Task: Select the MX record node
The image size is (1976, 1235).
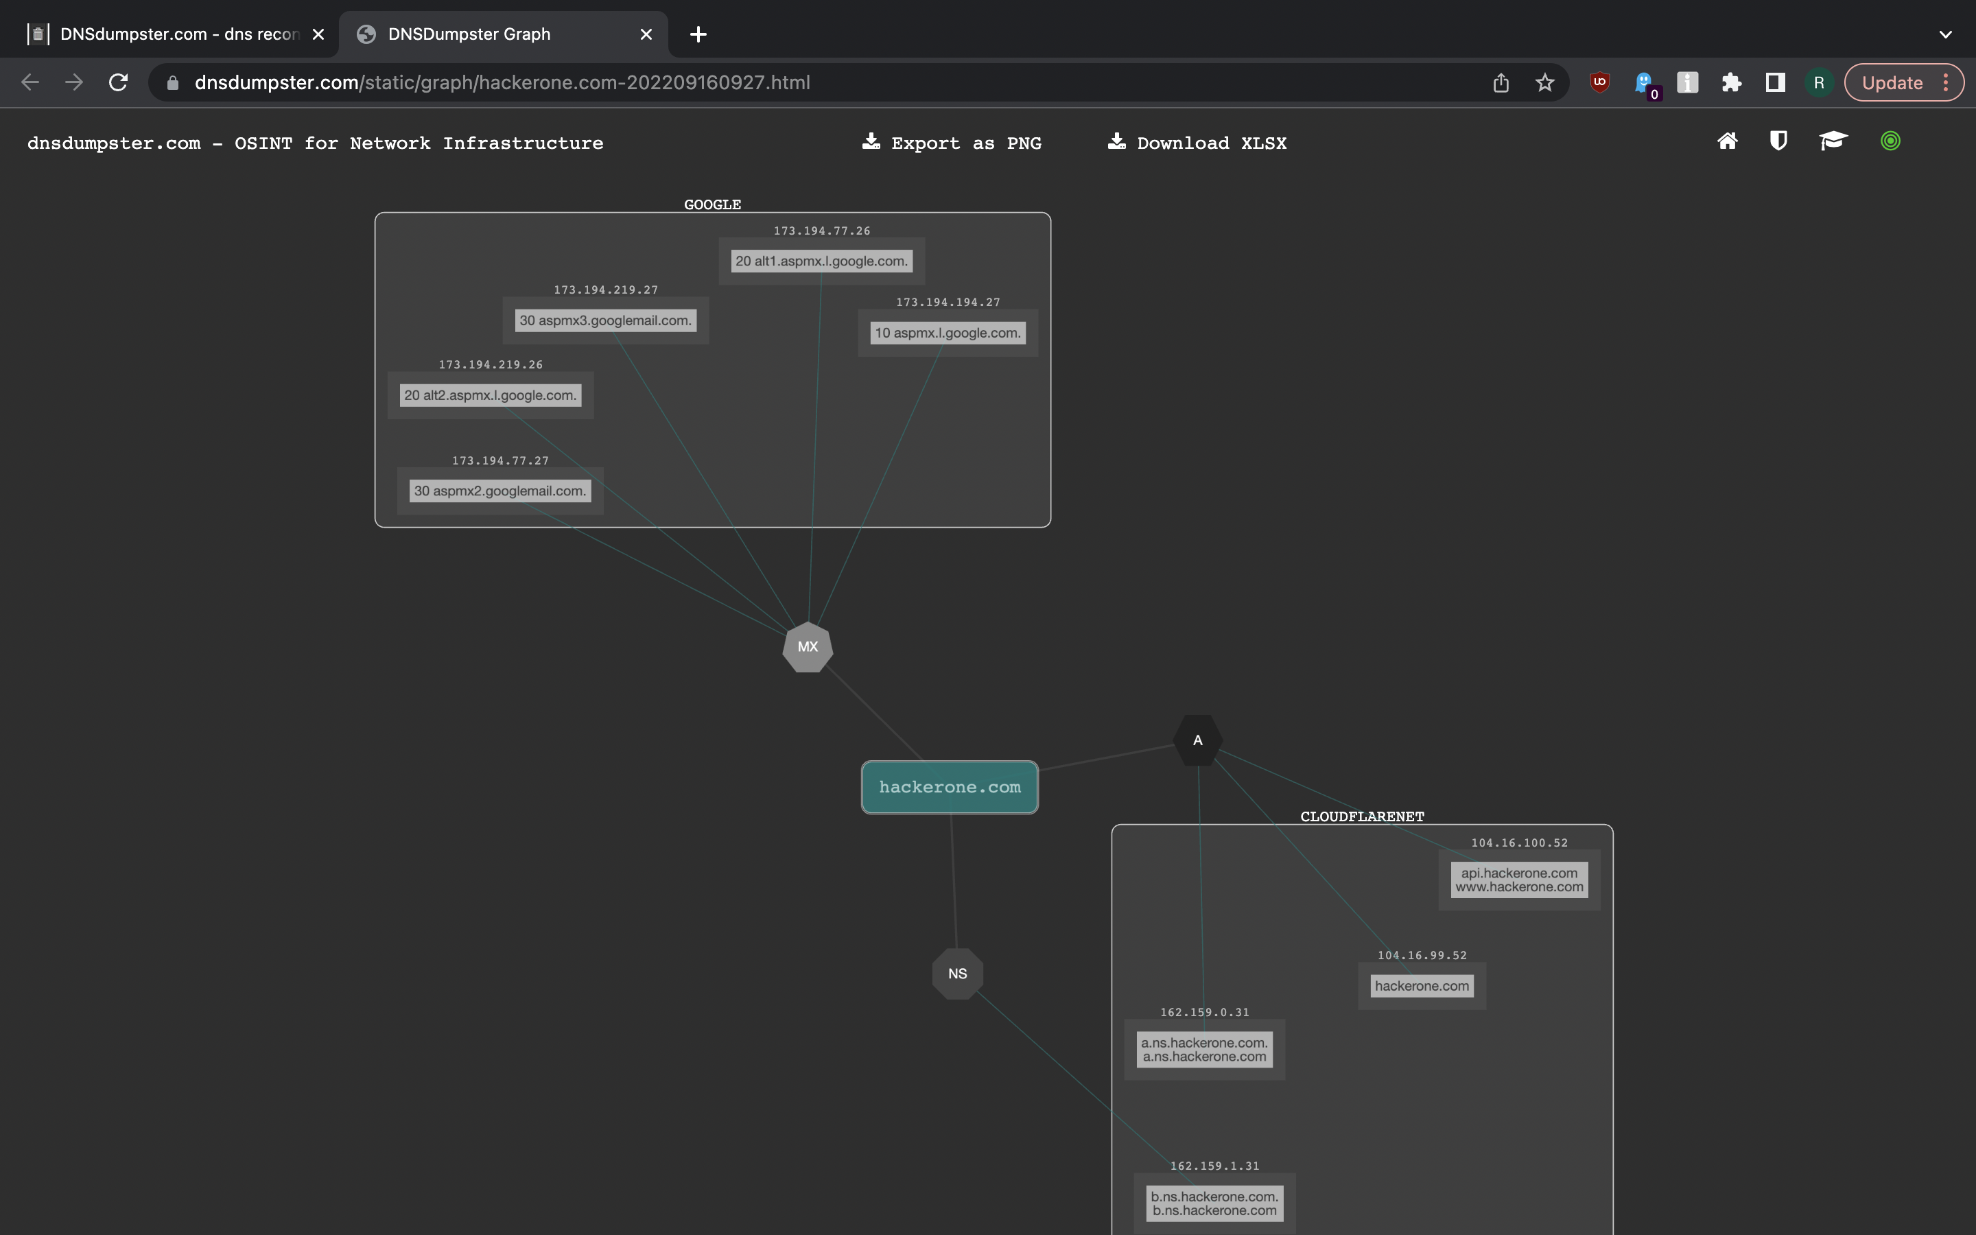Action: click(808, 647)
